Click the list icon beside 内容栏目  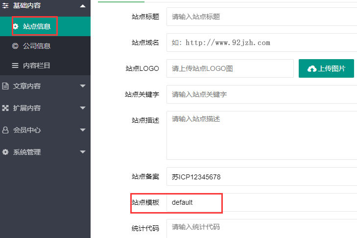click(x=15, y=65)
